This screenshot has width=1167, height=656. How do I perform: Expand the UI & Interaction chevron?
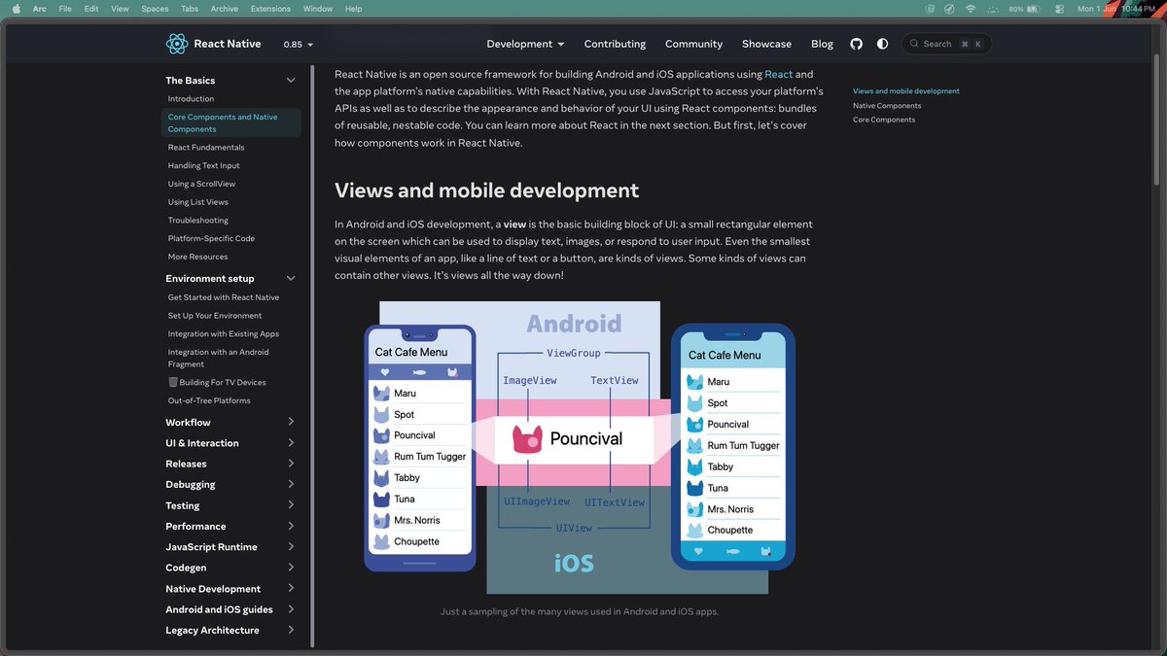tap(291, 443)
